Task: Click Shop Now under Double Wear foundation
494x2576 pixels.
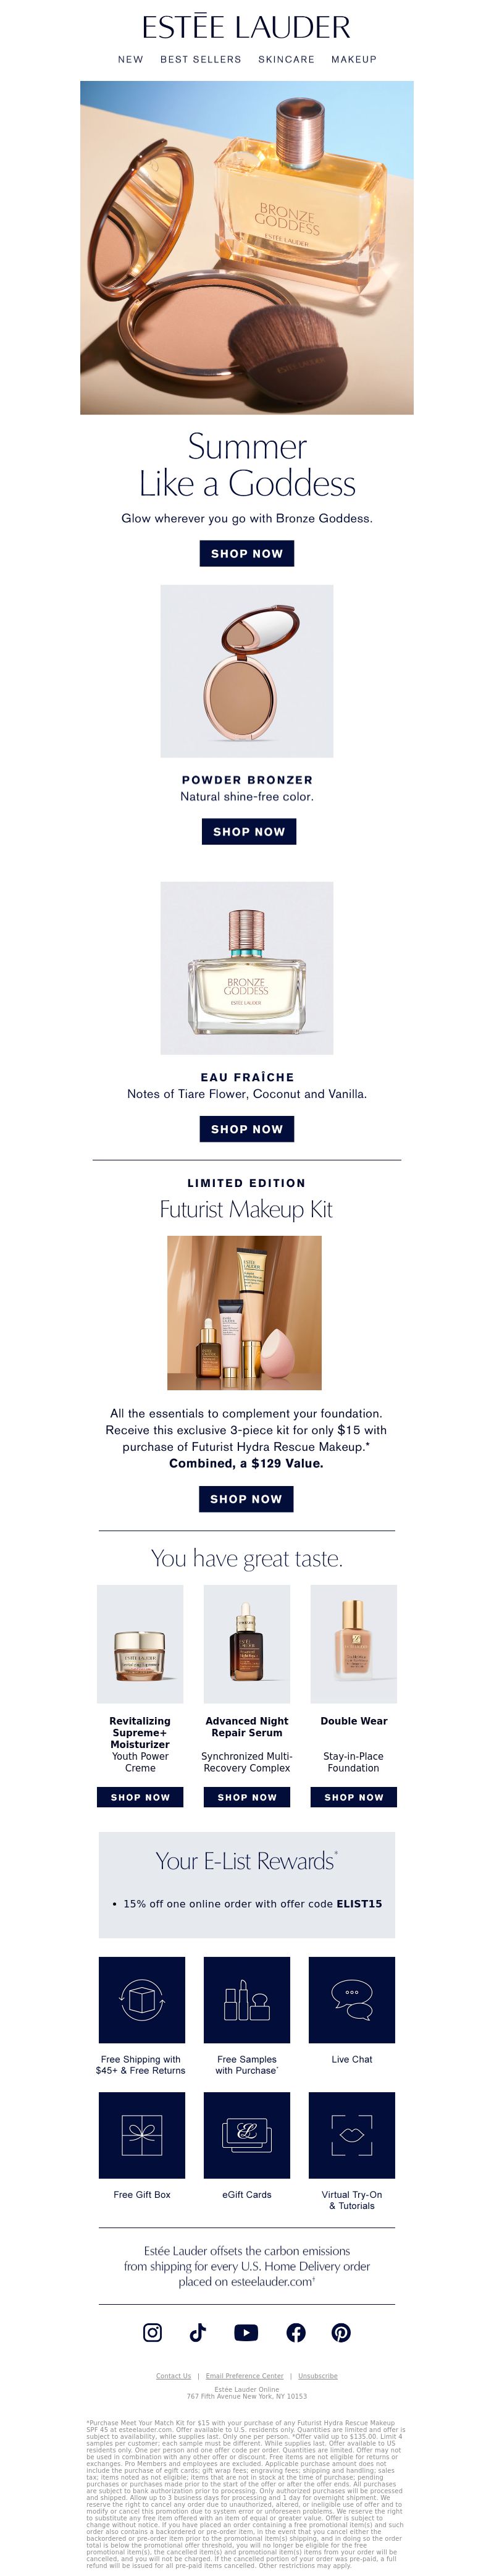Action: click(353, 1797)
